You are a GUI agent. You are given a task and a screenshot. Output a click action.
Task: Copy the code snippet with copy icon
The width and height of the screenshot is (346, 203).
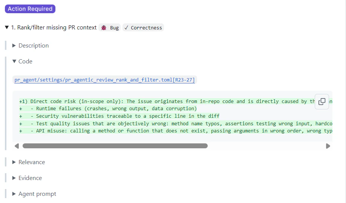tap(322, 101)
